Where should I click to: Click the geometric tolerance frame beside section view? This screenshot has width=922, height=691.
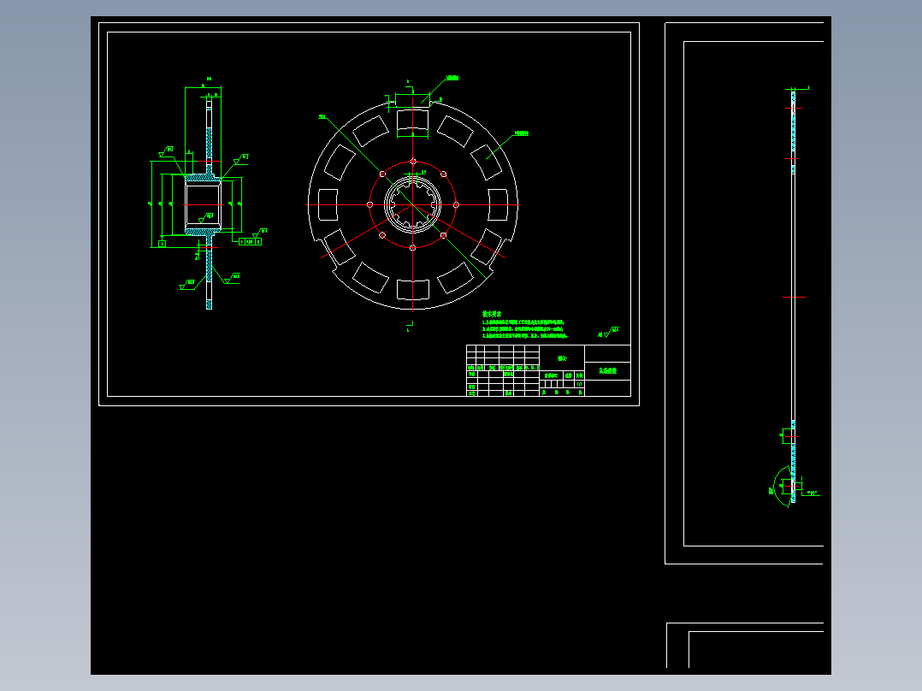250,242
